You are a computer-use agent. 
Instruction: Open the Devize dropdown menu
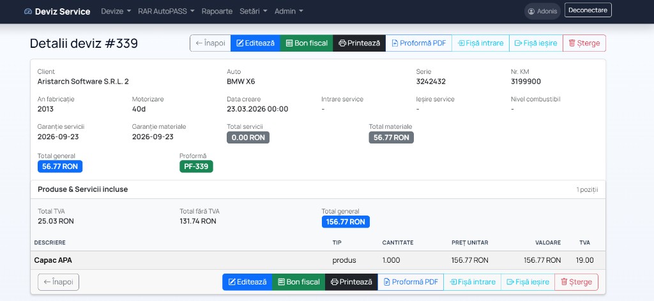click(116, 11)
